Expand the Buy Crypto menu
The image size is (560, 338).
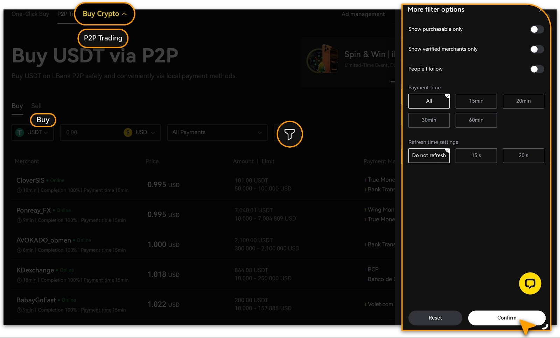tap(104, 14)
